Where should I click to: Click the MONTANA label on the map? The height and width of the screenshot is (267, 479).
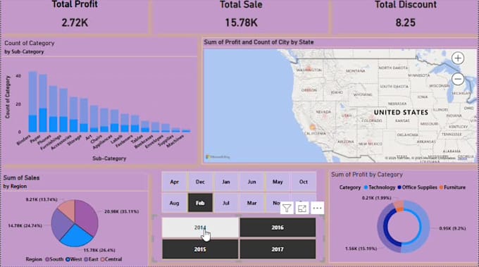pos(355,71)
